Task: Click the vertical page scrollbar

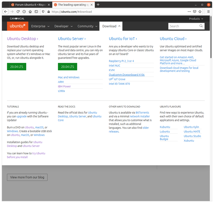Action: [x=211, y=37]
